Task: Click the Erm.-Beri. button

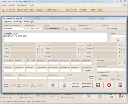Action: coord(75,86)
